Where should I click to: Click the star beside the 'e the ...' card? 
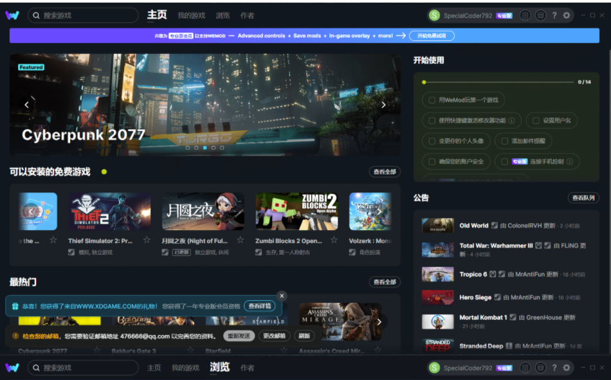[53, 240]
